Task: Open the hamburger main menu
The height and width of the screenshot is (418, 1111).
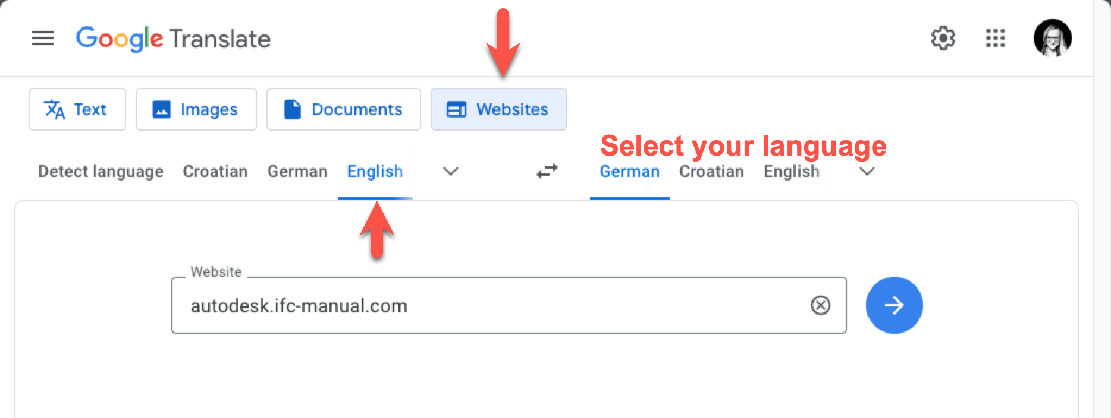Action: (43, 39)
